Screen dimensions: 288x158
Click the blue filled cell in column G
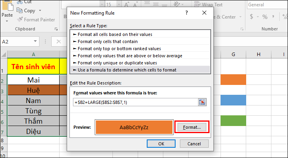tap(234, 100)
